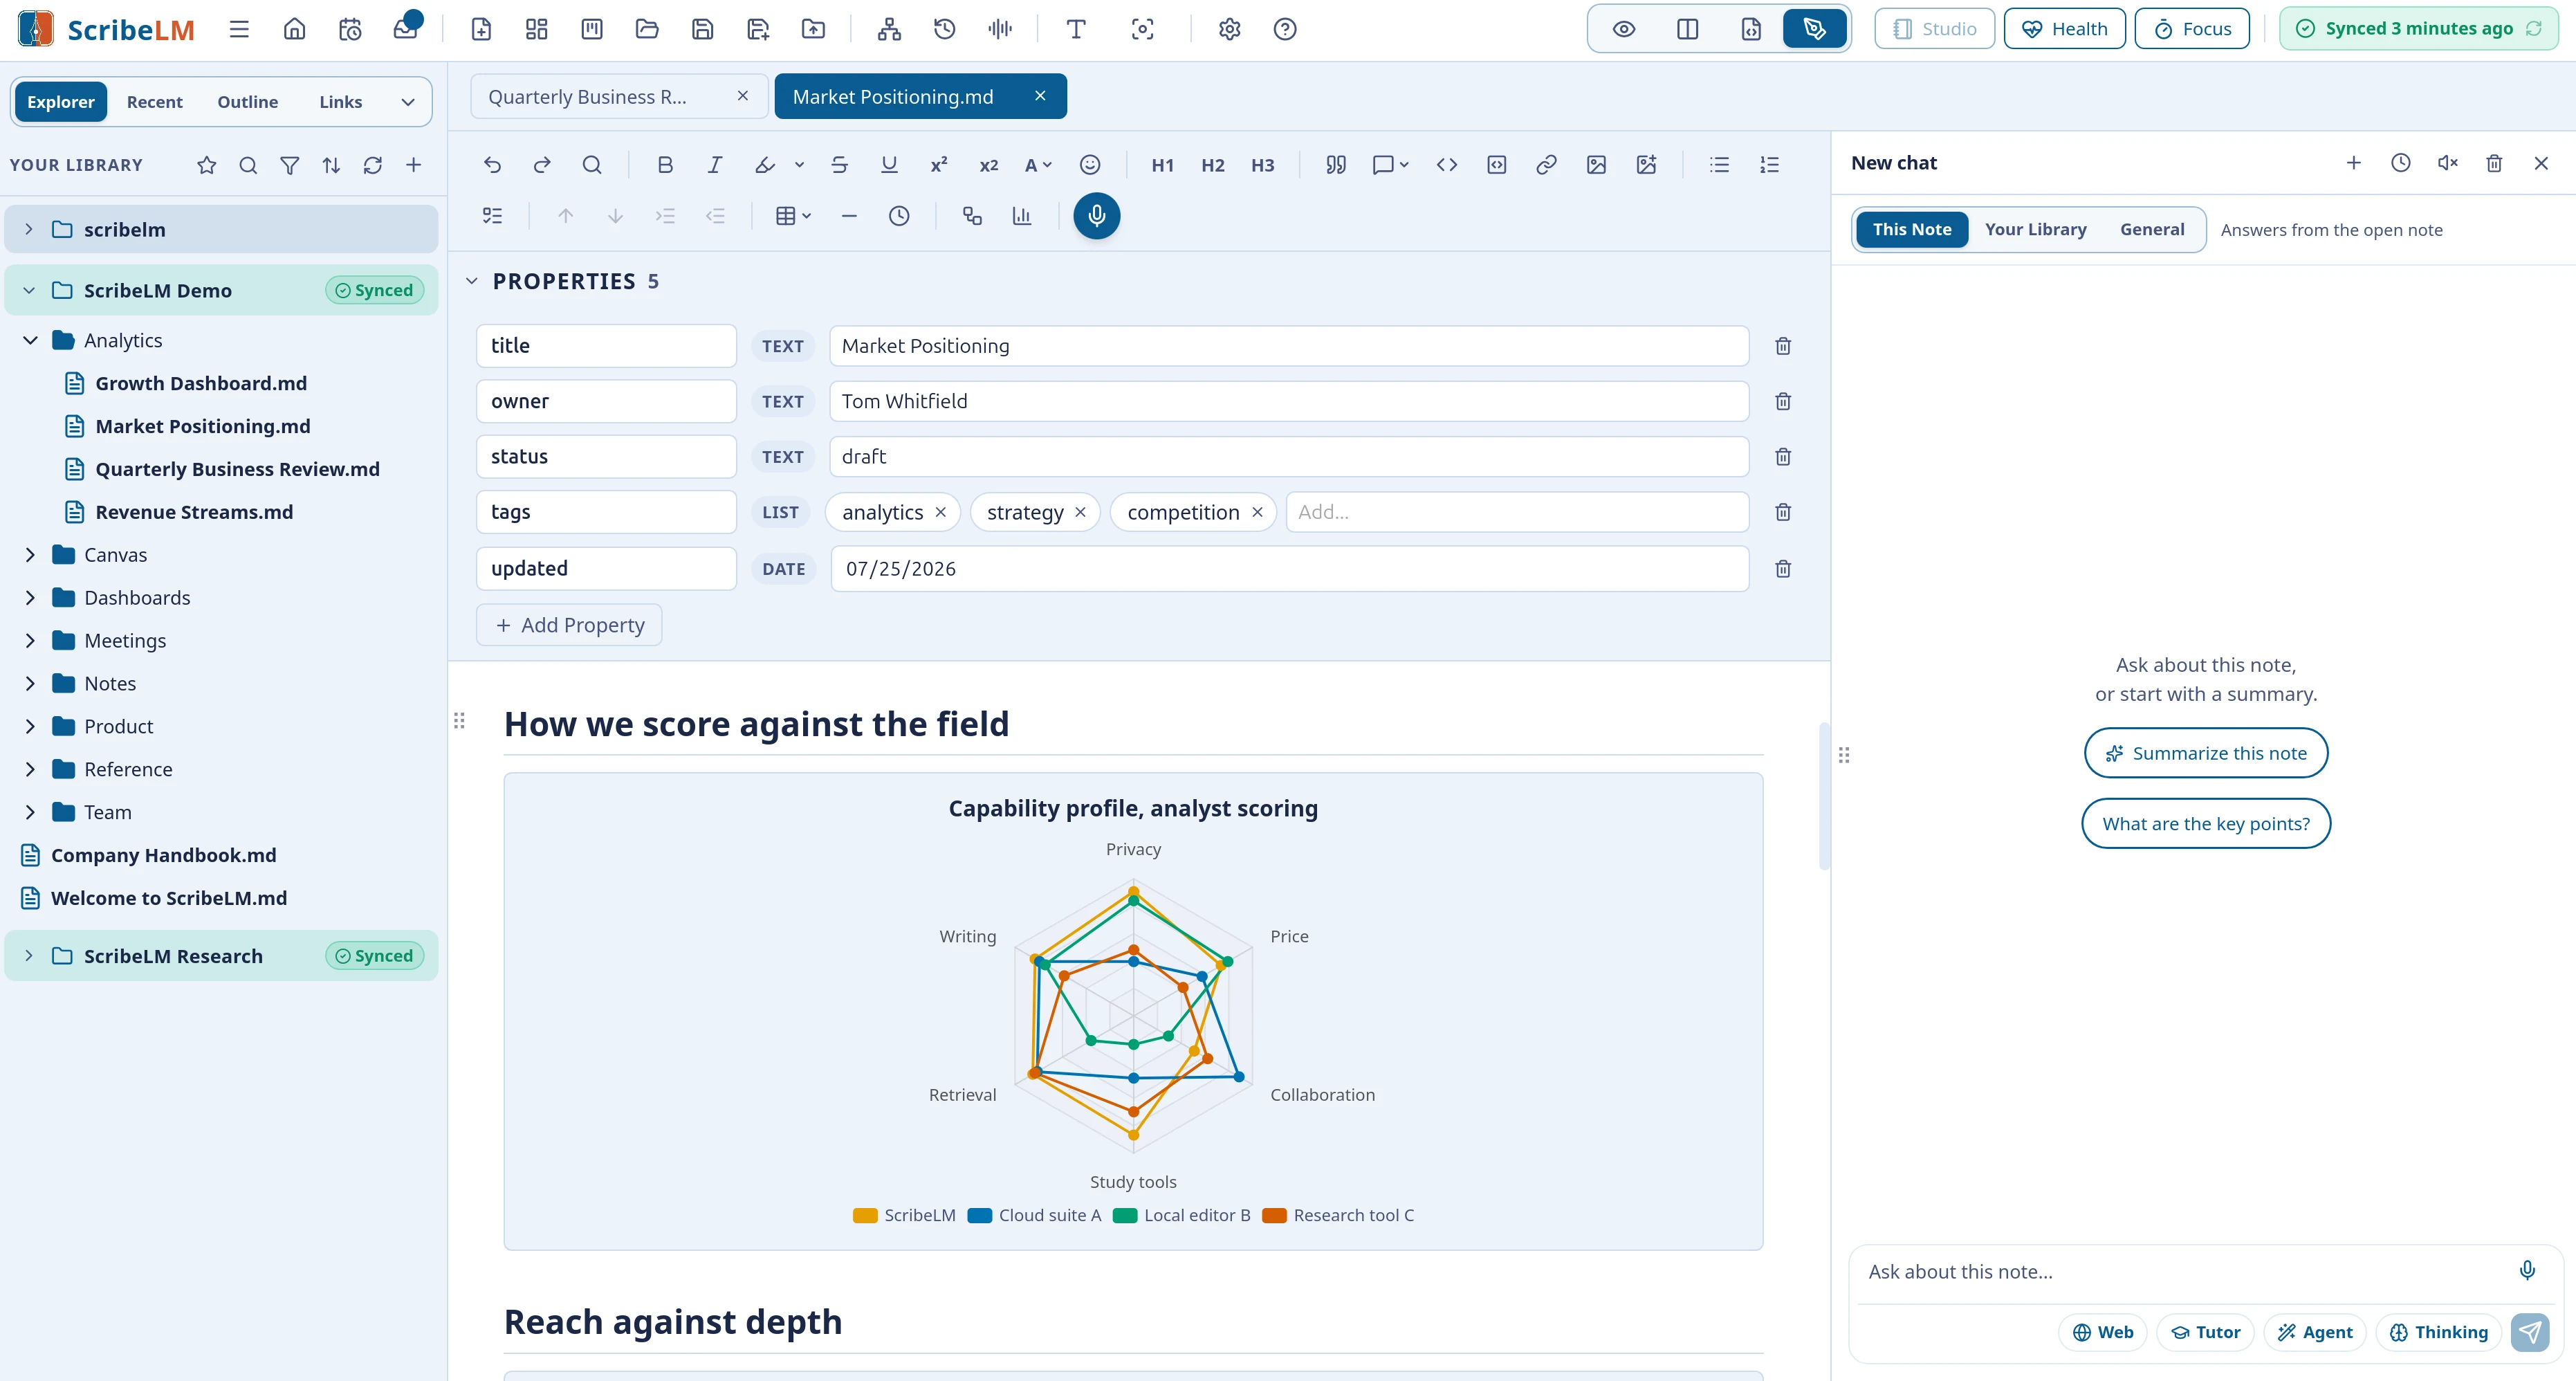This screenshot has height=1381, width=2576.
Task: Collapse the Analytics folder
Action: click(x=30, y=340)
